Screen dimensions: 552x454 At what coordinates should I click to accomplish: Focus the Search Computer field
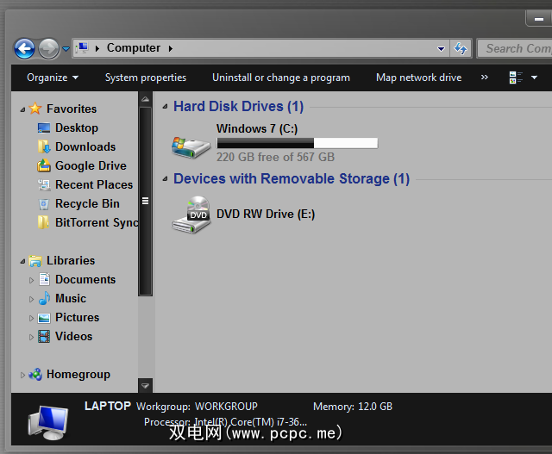point(514,48)
